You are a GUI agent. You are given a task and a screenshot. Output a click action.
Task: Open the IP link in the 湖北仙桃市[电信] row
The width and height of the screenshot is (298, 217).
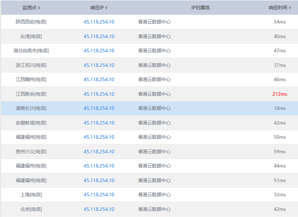[x=99, y=50]
